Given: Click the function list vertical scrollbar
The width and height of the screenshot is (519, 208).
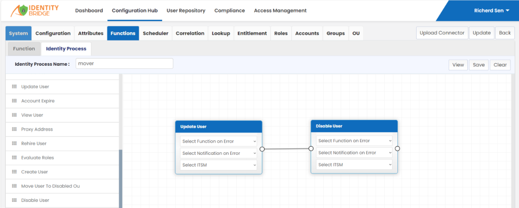Looking at the screenshot, I should (121, 179).
